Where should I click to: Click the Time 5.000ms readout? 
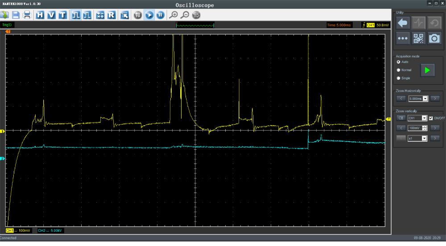click(x=339, y=25)
